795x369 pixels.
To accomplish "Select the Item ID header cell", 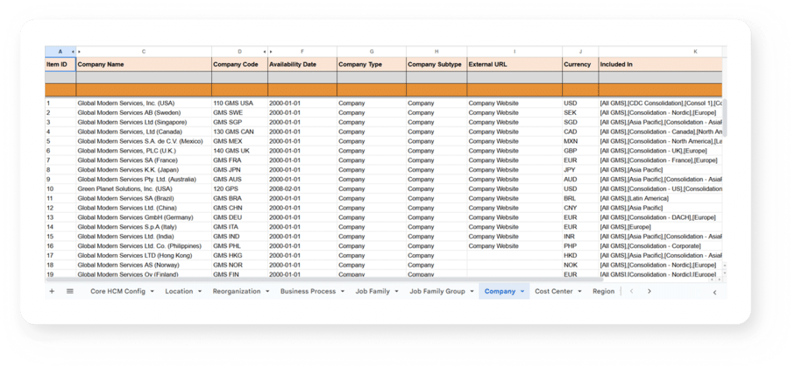I will point(61,64).
